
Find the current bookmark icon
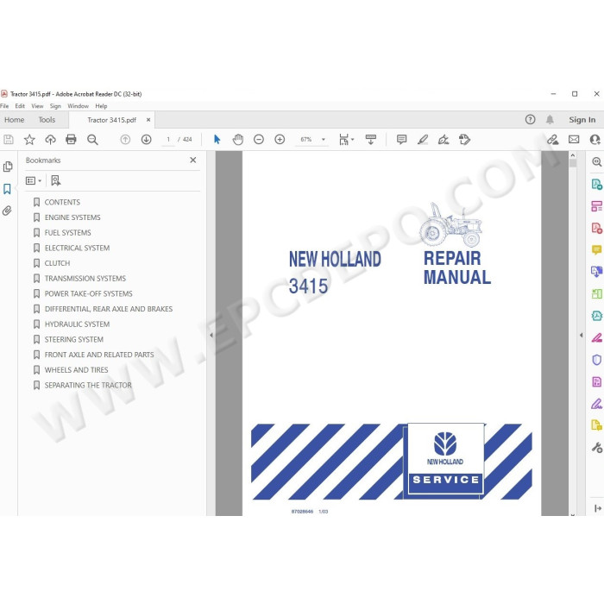click(x=56, y=180)
